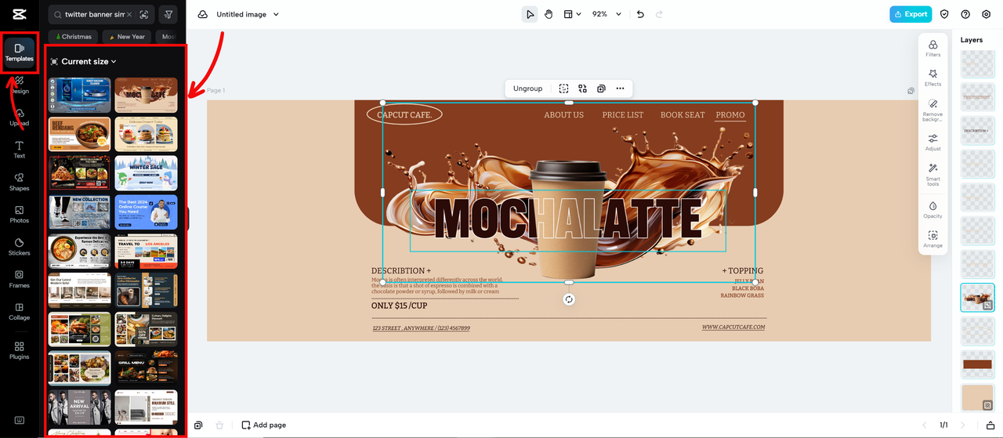
Task: Open the template filter options
Action: click(x=168, y=15)
